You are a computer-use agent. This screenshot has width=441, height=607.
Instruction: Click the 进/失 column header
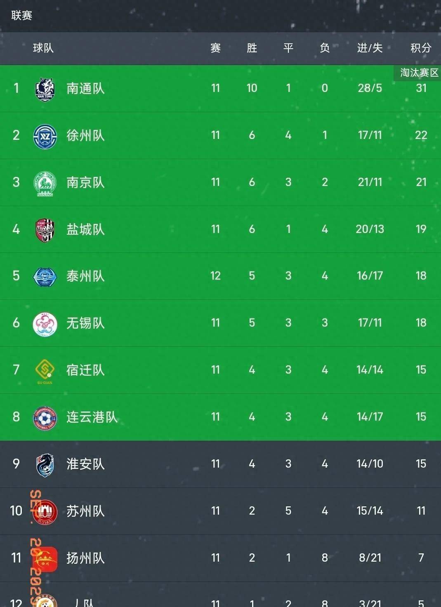[370, 48]
